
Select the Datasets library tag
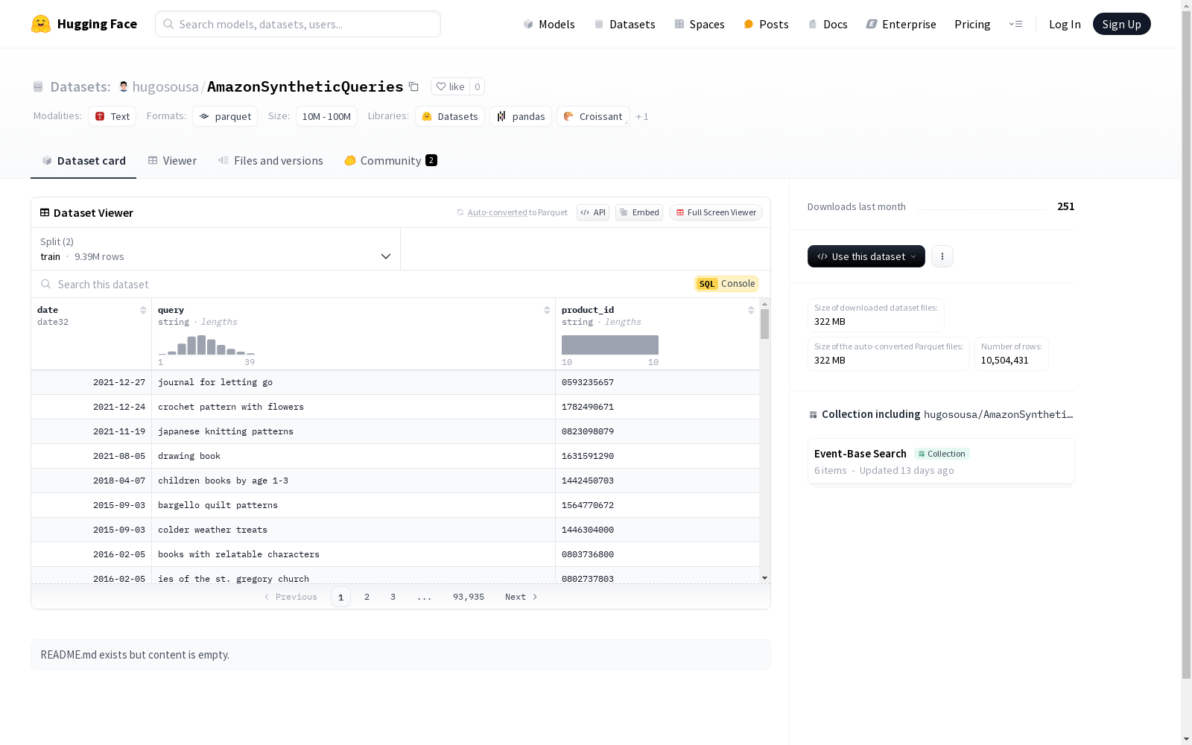[x=450, y=116]
